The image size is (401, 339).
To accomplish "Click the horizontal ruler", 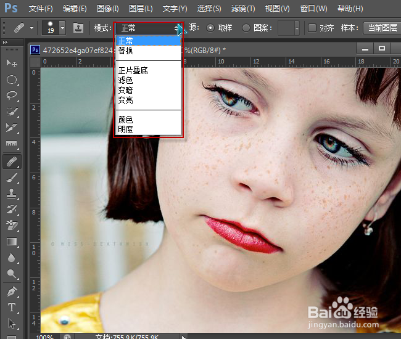I will 221,62.
